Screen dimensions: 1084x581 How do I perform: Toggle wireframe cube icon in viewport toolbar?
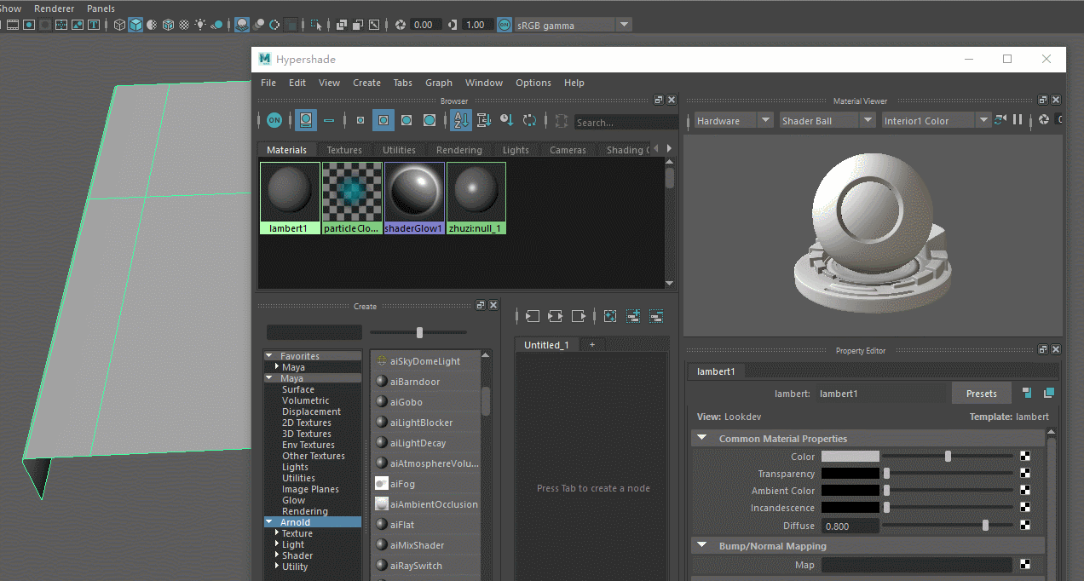(119, 25)
